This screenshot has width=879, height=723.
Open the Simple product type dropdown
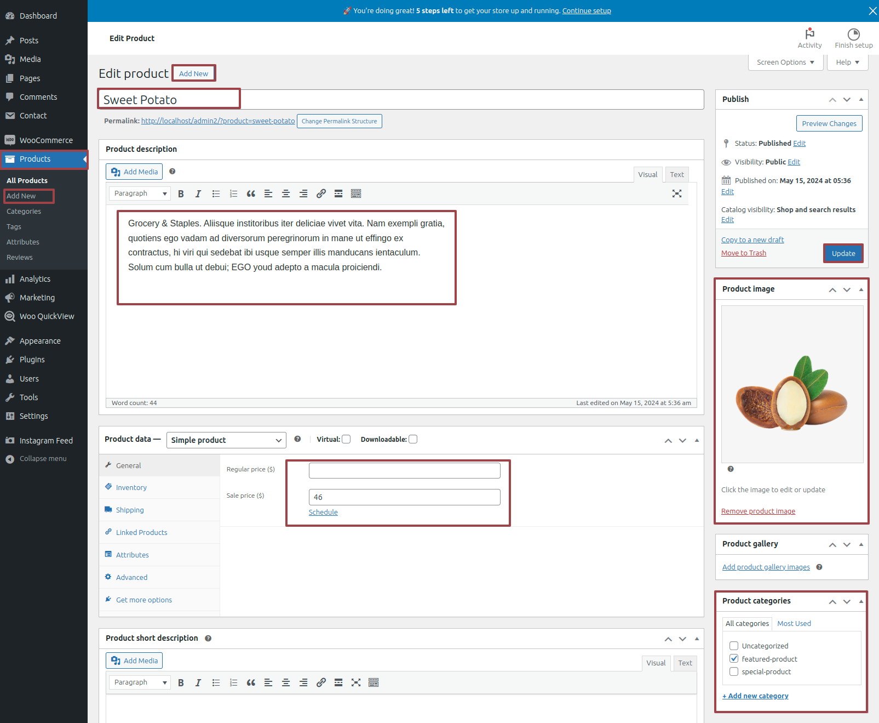point(226,440)
